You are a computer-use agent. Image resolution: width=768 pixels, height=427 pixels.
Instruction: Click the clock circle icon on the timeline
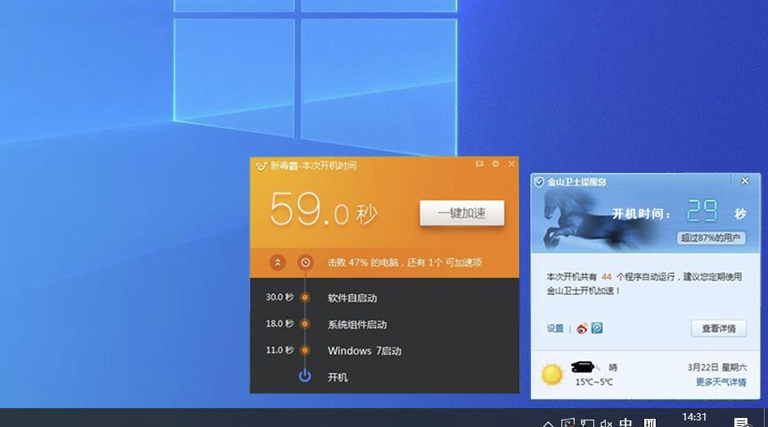pyautogui.click(x=305, y=262)
